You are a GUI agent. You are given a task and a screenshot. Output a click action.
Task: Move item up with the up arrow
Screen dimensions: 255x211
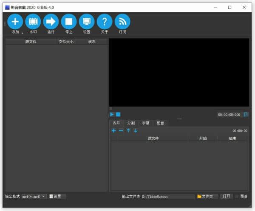128,131
